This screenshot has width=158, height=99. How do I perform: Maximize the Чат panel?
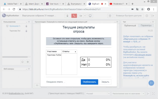click(x=153, y=22)
